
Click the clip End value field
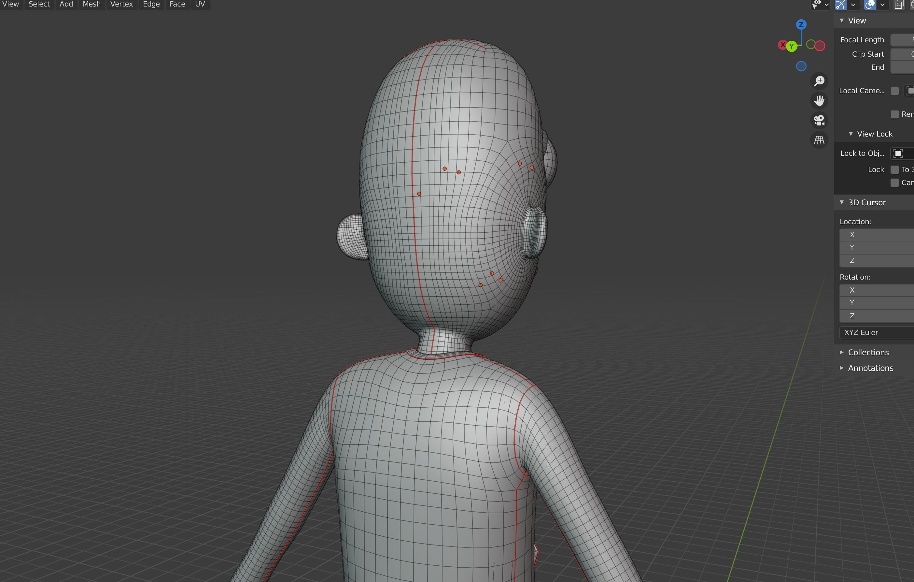point(902,67)
